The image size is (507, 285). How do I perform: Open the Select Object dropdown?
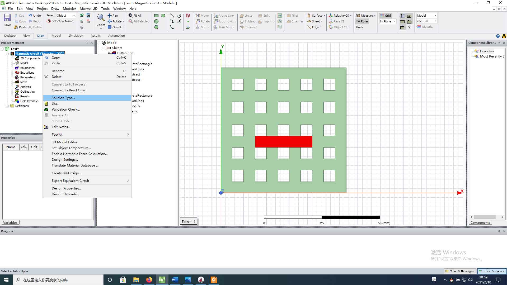[74, 15]
